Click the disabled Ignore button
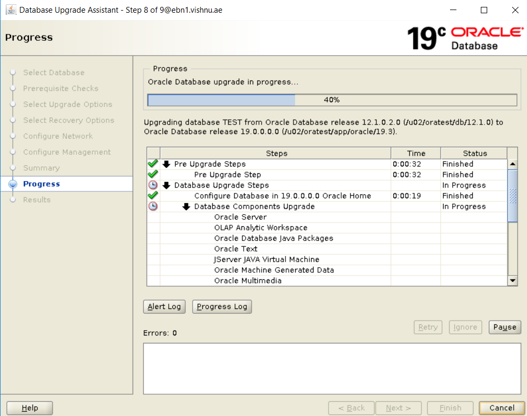 coord(465,327)
